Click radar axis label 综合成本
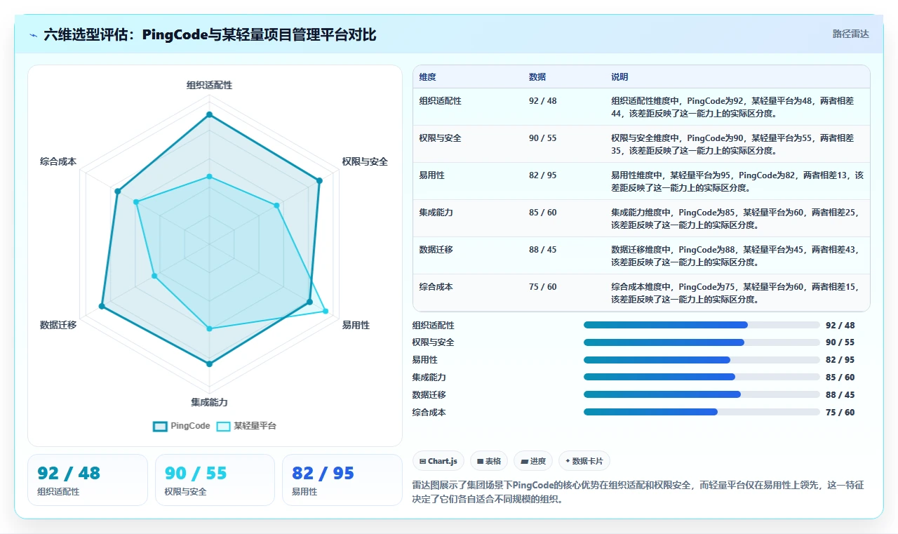 [x=58, y=161]
